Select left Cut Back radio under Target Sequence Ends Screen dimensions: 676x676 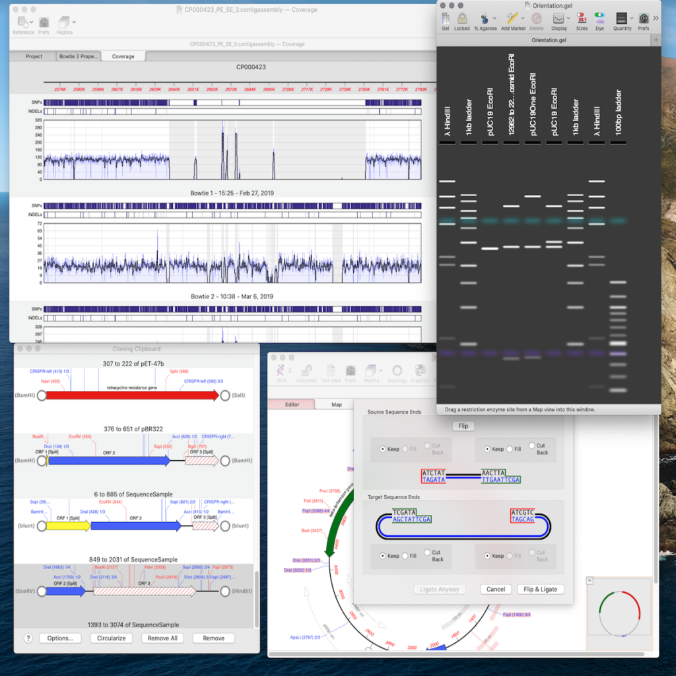pos(427,553)
